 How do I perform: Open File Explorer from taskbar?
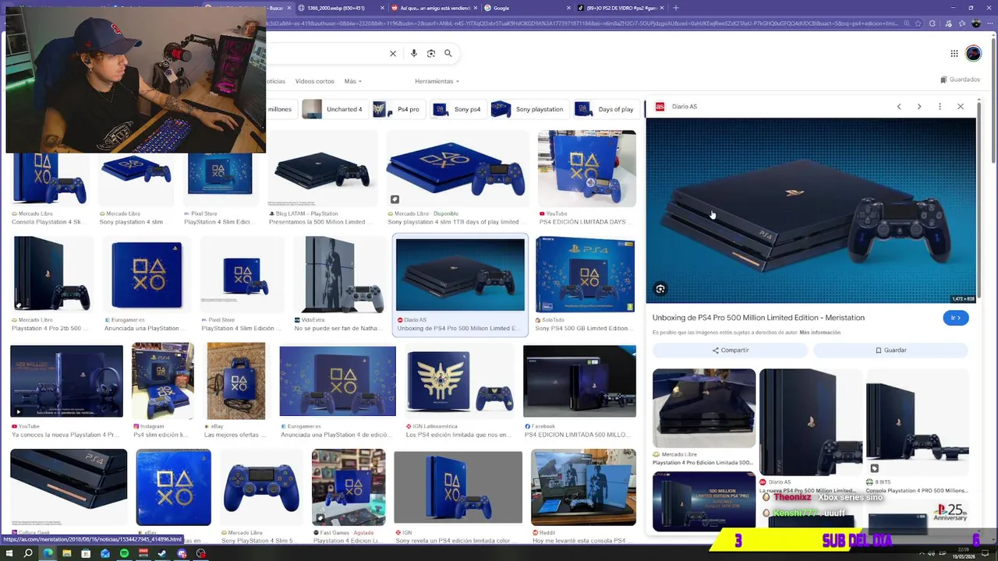tap(67, 553)
